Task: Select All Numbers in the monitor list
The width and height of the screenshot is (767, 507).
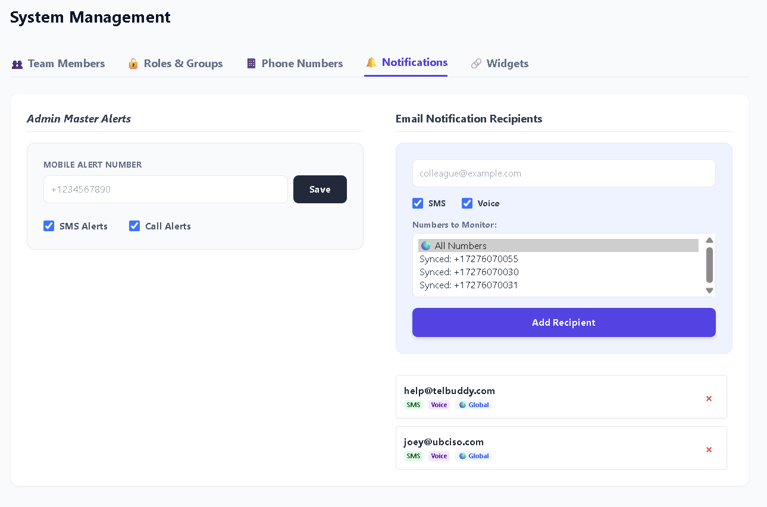Action: [558, 245]
